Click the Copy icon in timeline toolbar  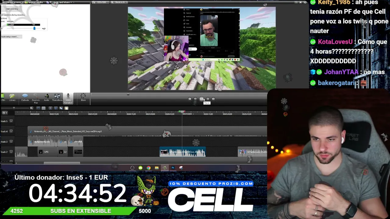pos(61,108)
